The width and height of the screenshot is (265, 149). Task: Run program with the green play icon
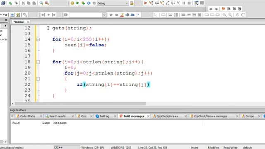click(x=78, y=3)
